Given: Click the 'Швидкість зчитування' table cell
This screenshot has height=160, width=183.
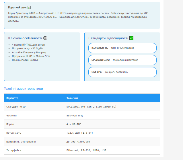Looking at the screenshot, I should coord(34,142).
